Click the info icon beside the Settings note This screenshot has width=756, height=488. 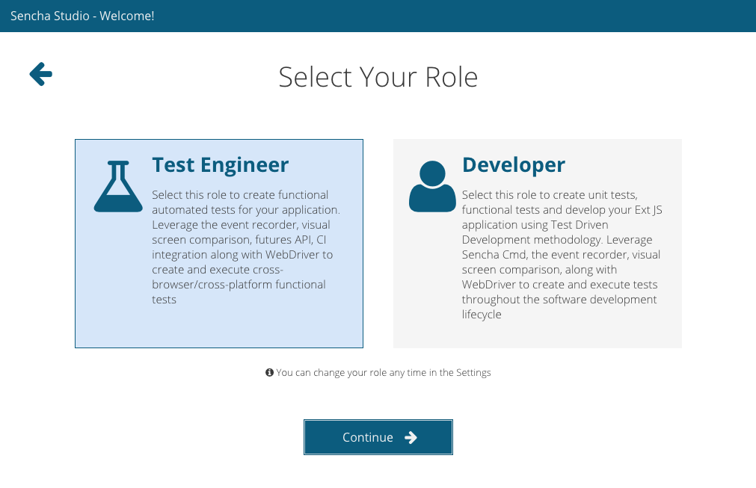pyautogui.click(x=269, y=372)
